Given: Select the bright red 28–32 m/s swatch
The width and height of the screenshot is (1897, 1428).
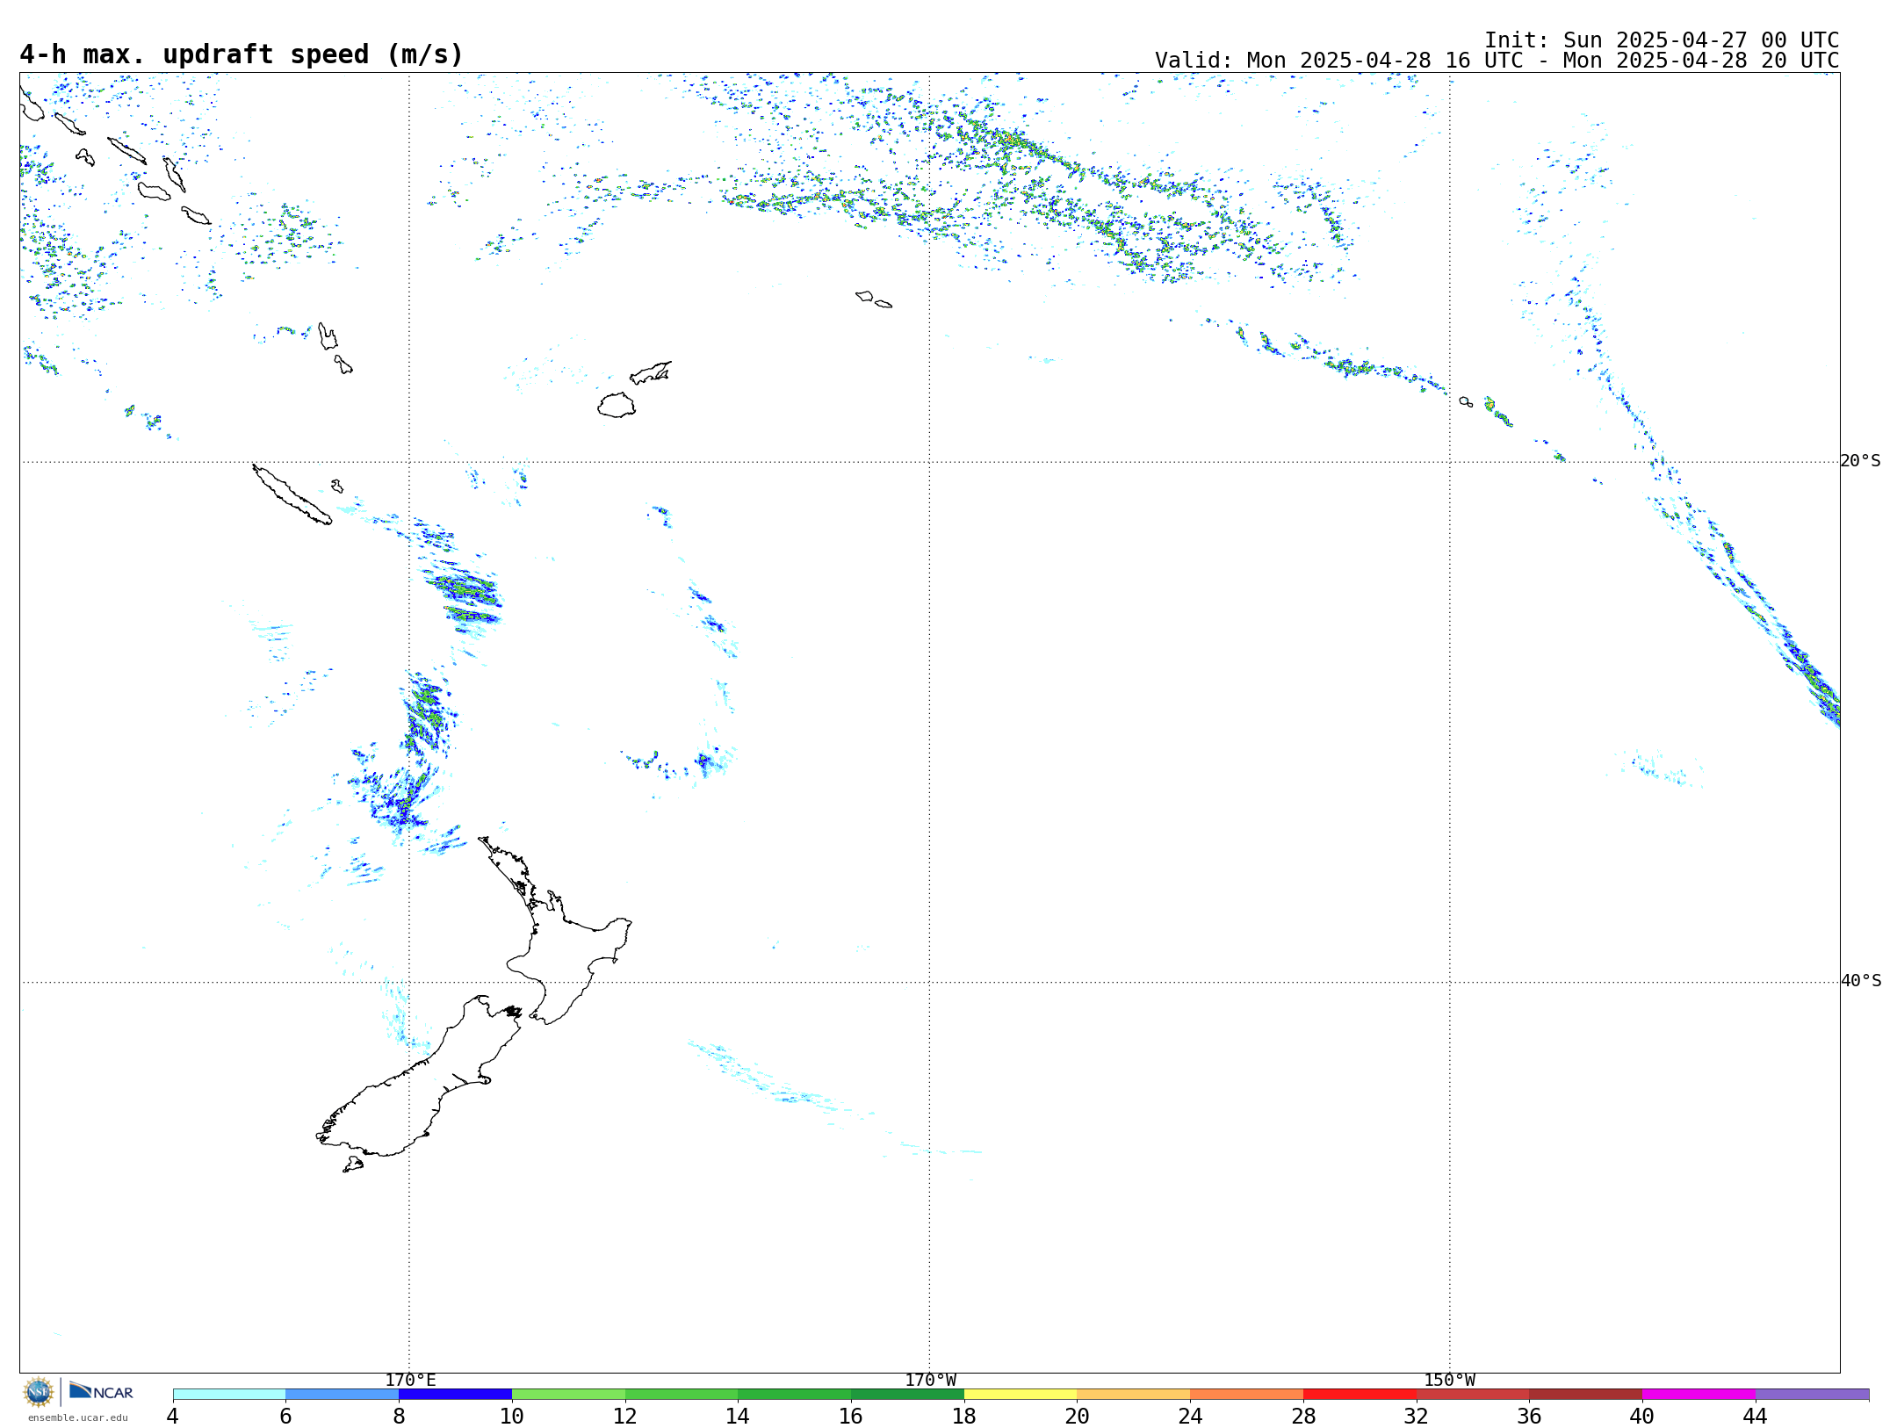Looking at the screenshot, I should 1360,1394.
